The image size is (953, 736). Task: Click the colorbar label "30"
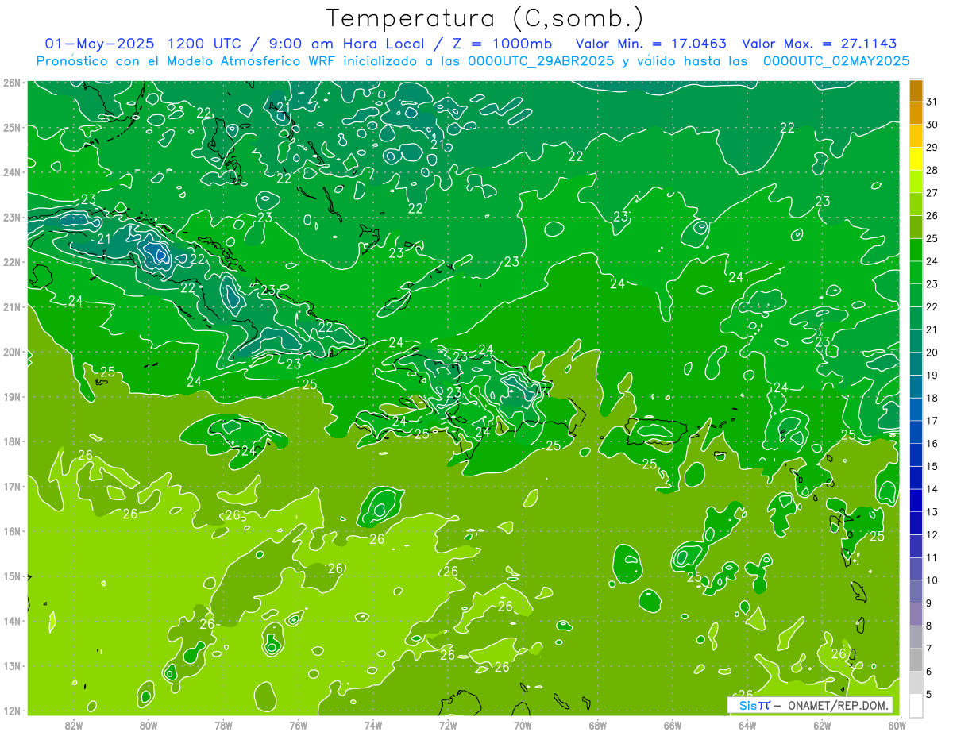[x=932, y=125]
